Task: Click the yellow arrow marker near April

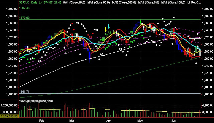Action: [x=106, y=29]
